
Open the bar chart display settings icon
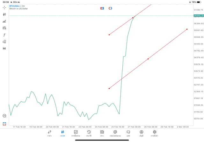4,21
